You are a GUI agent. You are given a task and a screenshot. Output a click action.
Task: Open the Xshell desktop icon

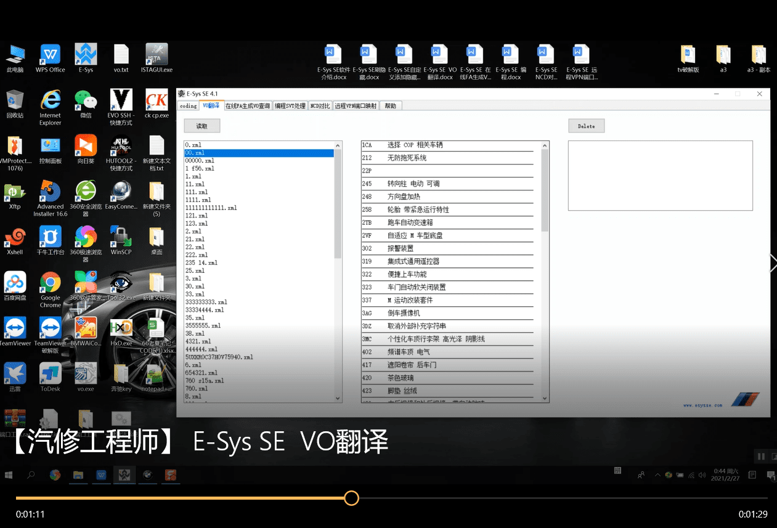[15, 237]
